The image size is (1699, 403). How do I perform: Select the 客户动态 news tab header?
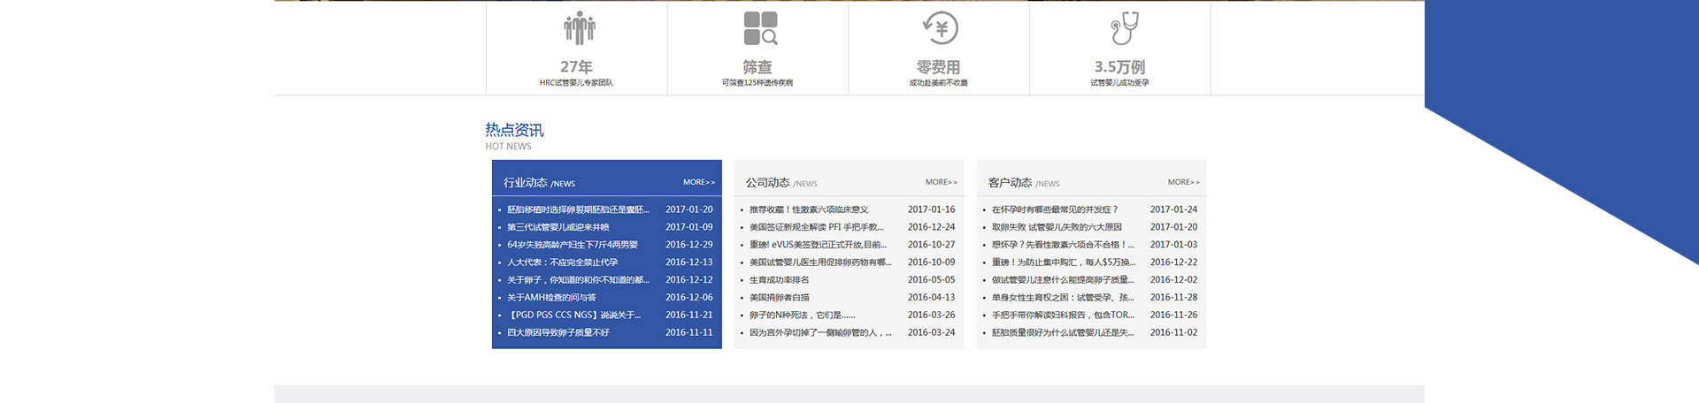(x=1010, y=183)
